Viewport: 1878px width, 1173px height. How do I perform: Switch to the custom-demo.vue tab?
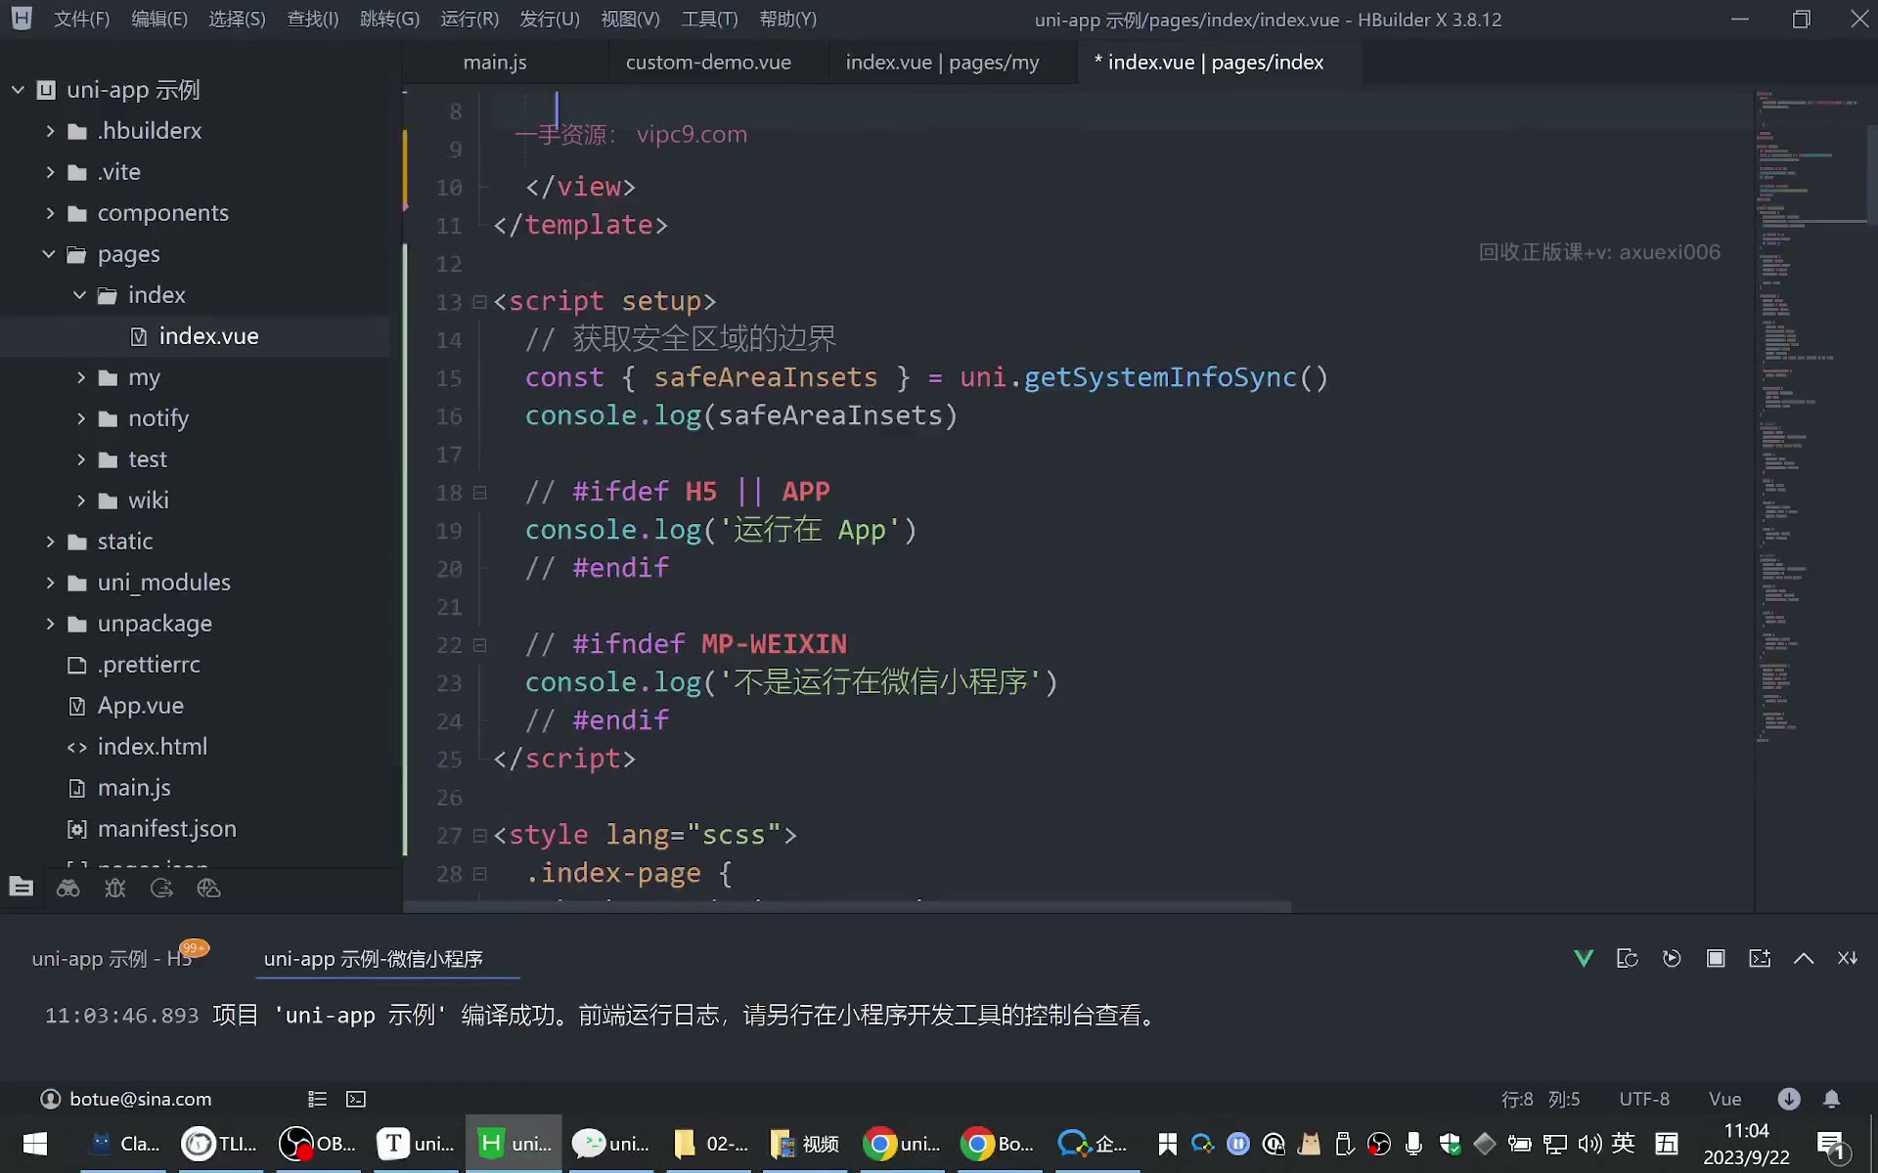click(708, 63)
